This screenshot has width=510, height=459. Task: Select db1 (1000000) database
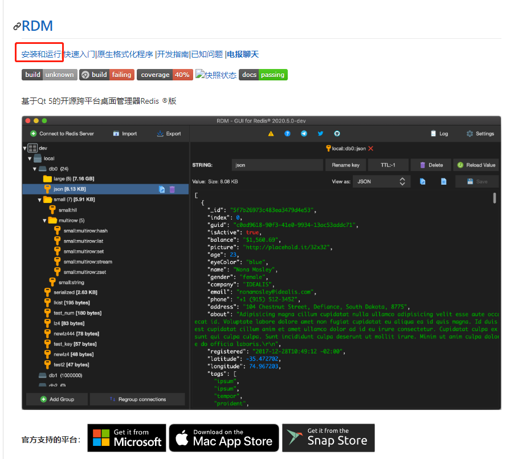[x=60, y=375]
